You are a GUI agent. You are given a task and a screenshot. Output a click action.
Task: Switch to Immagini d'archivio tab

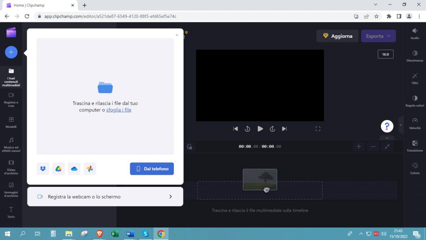(x=11, y=189)
